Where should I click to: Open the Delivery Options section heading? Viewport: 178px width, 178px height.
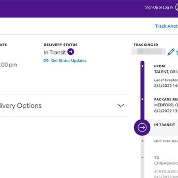pyautogui.click(x=21, y=106)
